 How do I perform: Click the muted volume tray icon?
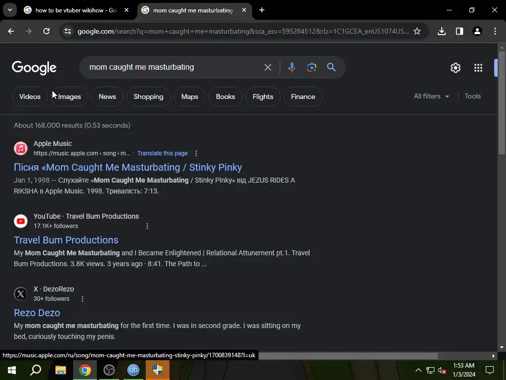(442, 370)
